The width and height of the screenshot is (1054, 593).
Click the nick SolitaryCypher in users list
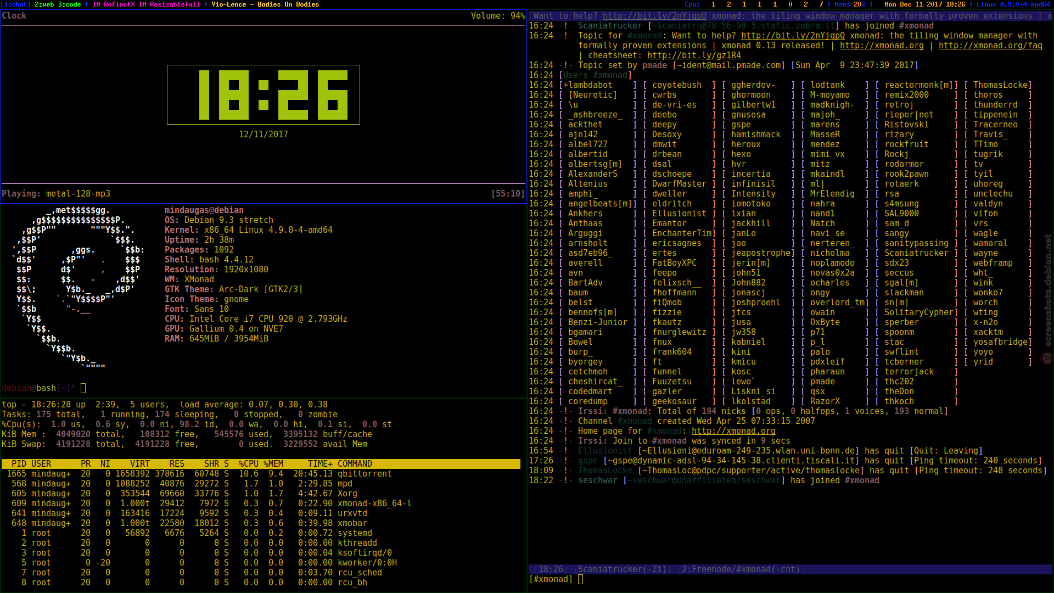point(919,312)
